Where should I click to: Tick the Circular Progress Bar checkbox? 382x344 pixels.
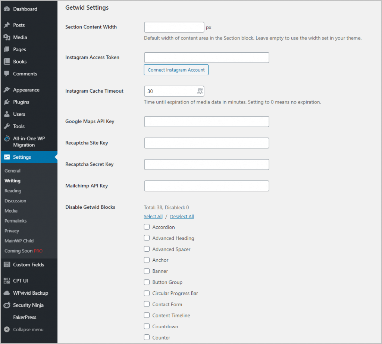(147, 293)
